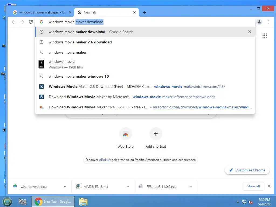Open the MM26_ENU.msi download
The width and height of the screenshot is (276, 207).
pos(96,187)
